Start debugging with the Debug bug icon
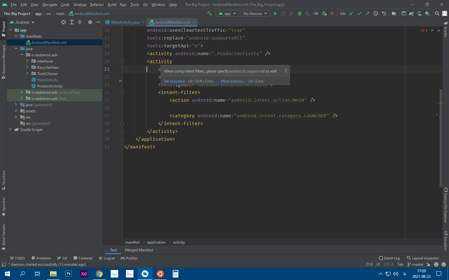Image resolution: width=449 pixels, height=280 pixels. (299, 13)
